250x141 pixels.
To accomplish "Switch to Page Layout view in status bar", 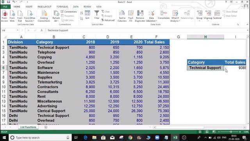I will pyautogui.click(x=207, y=132).
